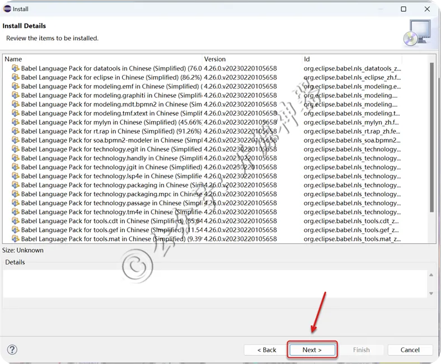Maximize the Install window
The image size is (441, 364).
click(404, 9)
